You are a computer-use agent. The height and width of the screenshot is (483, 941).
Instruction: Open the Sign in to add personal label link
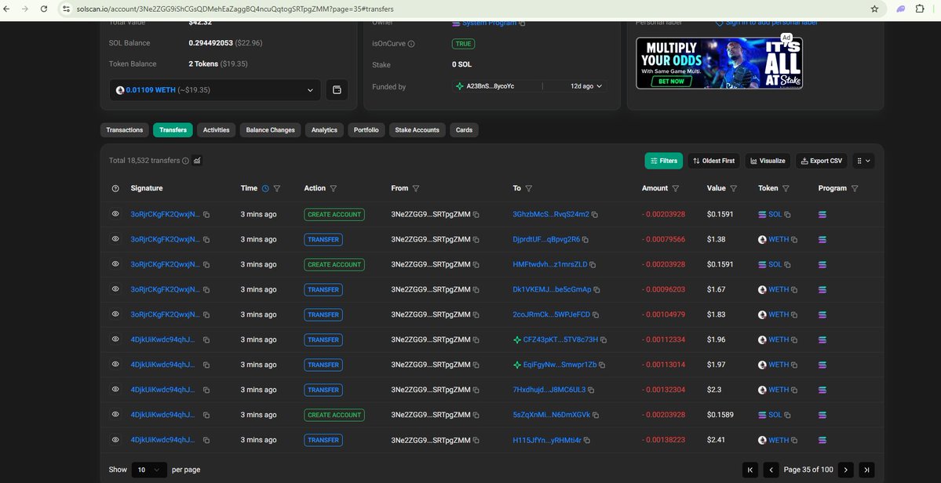[771, 23]
